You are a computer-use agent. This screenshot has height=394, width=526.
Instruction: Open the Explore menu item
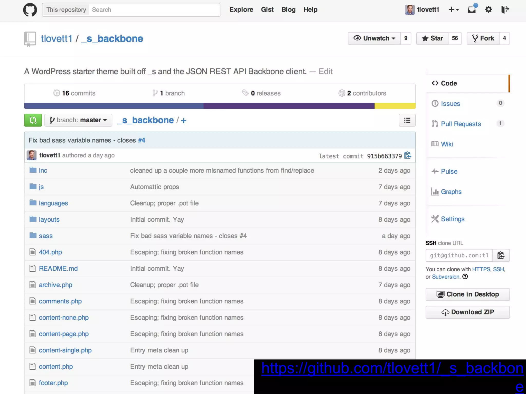pos(241,9)
